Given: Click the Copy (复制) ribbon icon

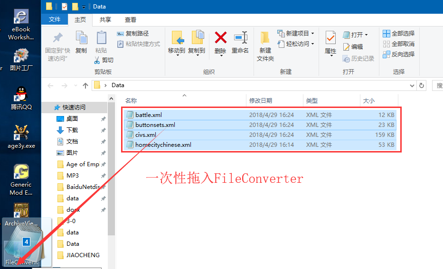Looking at the screenshot, I should coord(81,38).
